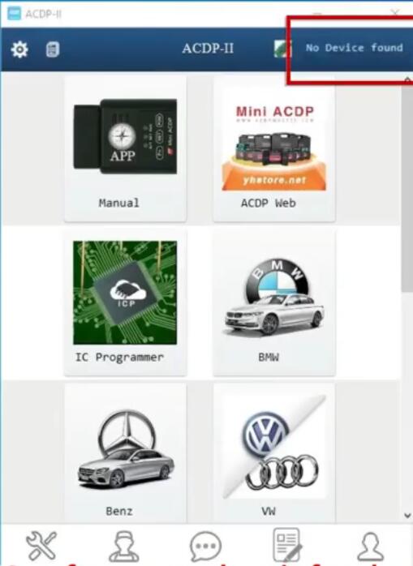413x566 pixels.
Task: Click the green icon before device status
Action: click(x=282, y=49)
